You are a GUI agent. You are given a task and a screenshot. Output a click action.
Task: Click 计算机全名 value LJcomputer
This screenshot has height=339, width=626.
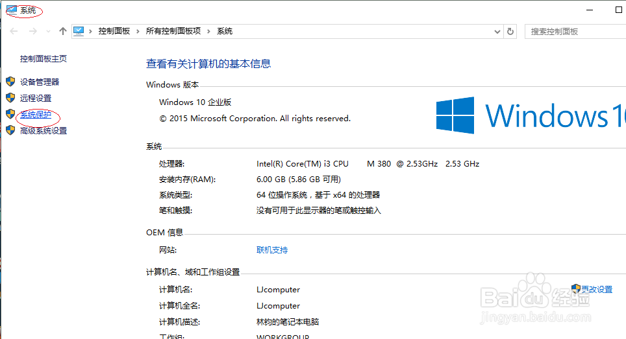(x=279, y=305)
